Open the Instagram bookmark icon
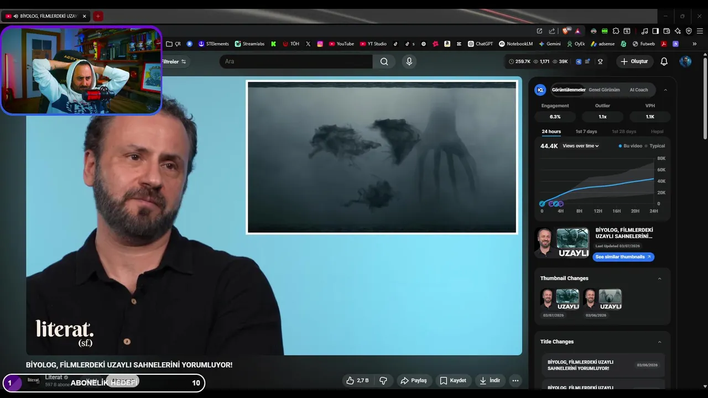The width and height of the screenshot is (708, 398). pyautogui.click(x=320, y=44)
